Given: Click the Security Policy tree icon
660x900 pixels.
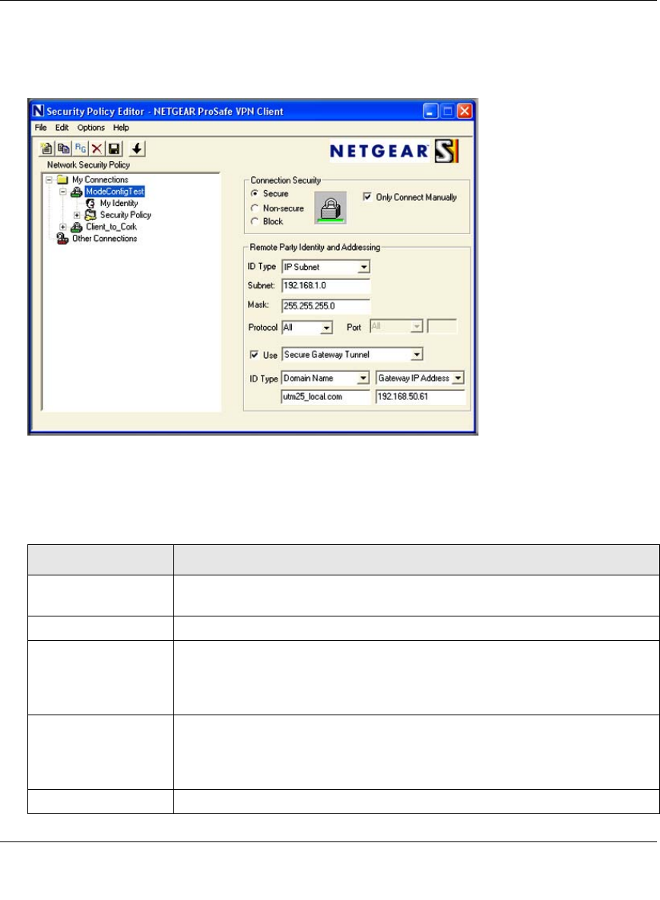Looking at the screenshot, I should coord(90,214).
